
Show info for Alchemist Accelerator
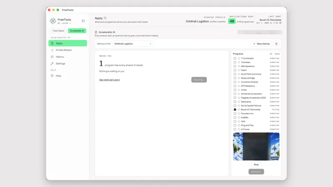pyautogui.click(x=239, y=94)
